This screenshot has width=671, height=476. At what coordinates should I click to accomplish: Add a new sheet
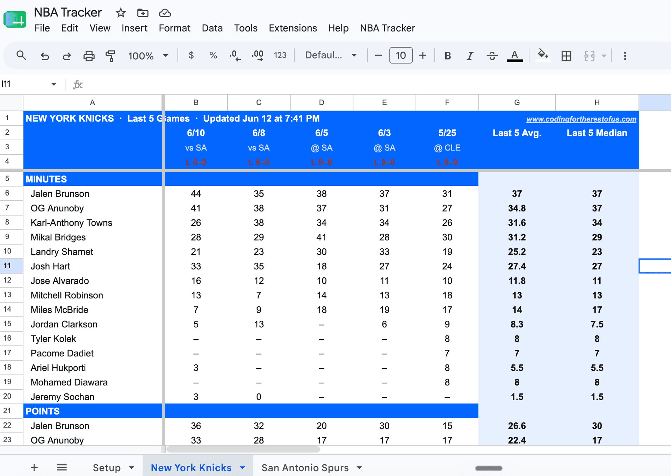[x=34, y=467]
